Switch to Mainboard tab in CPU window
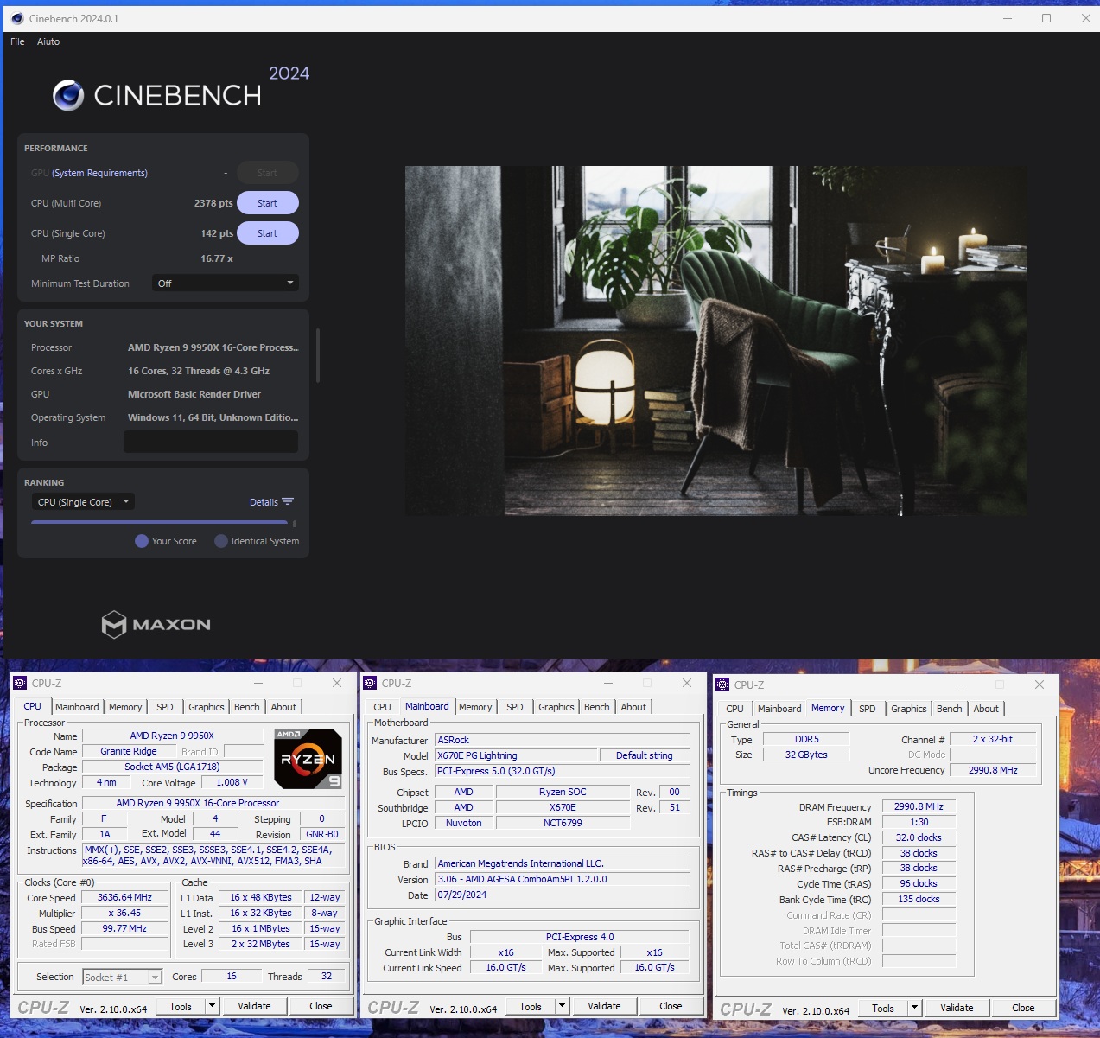The width and height of the screenshot is (1100, 1038). pos(77,707)
